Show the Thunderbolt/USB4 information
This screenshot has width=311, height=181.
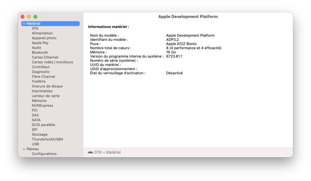click(x=47, y=139)
